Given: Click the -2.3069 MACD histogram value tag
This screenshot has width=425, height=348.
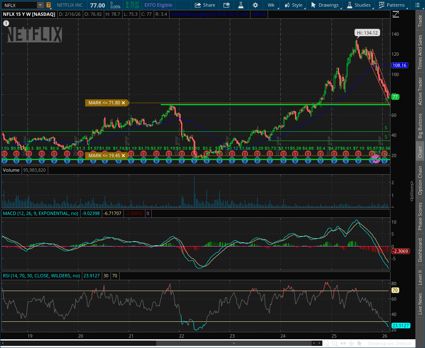Looking at the screenshot, I should 400,251.
